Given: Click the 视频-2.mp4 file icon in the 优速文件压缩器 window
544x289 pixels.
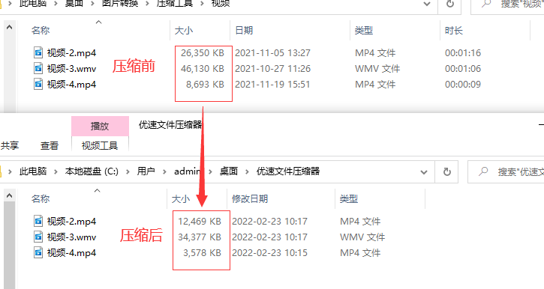Looking at the screenshot, I should coord(38,221).
